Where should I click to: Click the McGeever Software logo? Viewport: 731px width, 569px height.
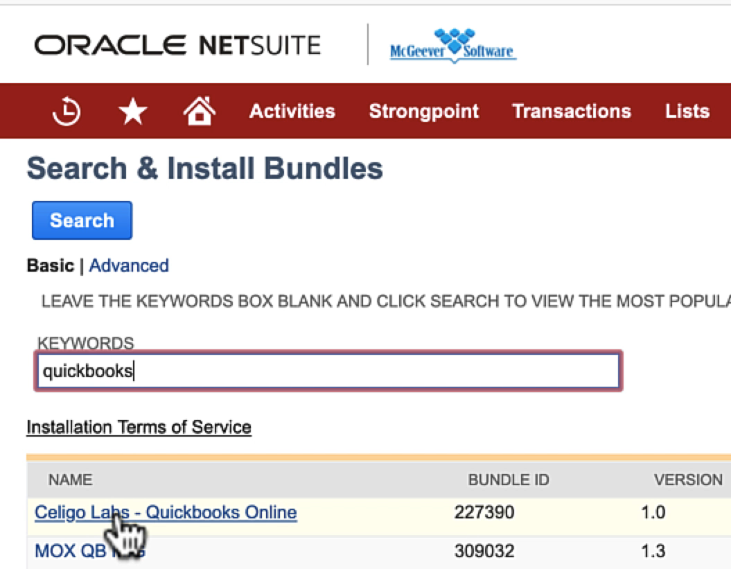[x=452, y=46]
